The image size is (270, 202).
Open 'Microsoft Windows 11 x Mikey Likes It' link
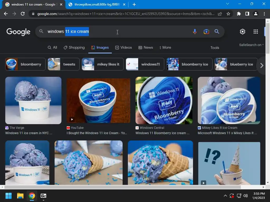pyautogui.click(x=227, y=133)
